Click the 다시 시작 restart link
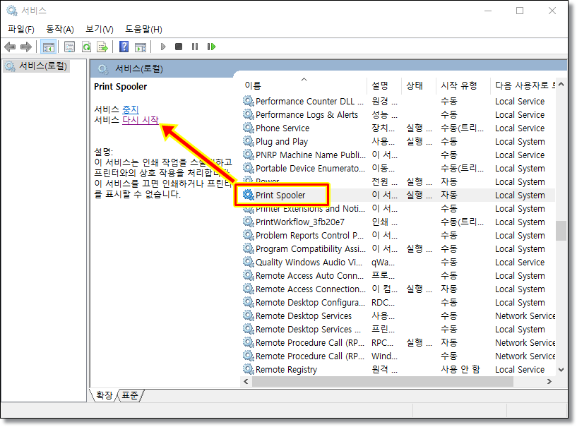The width and height of the screenshot is (577, 427). (141, 120)
